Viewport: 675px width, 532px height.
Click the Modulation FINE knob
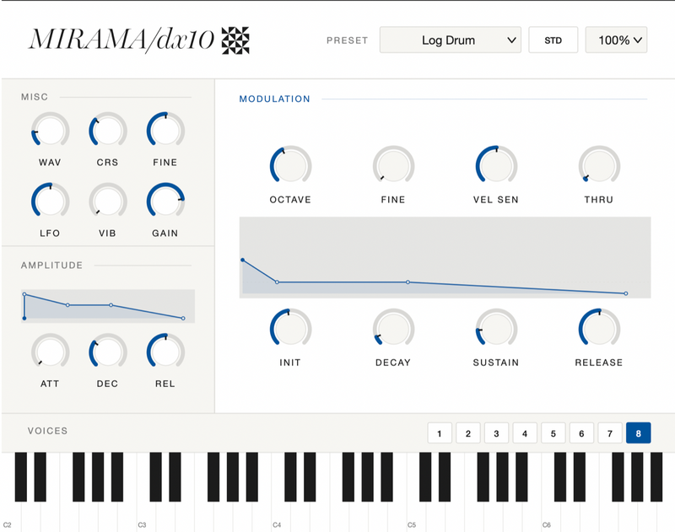pos(393,166)
